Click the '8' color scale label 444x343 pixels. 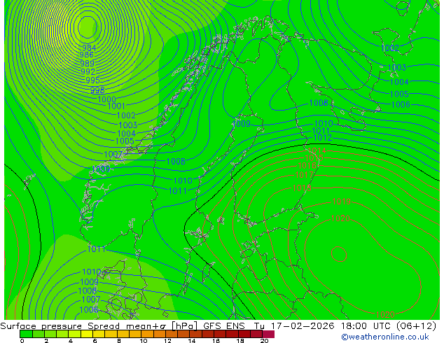click(119, 341)
